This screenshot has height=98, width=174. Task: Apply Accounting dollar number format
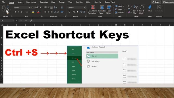[x=69, y=12]
